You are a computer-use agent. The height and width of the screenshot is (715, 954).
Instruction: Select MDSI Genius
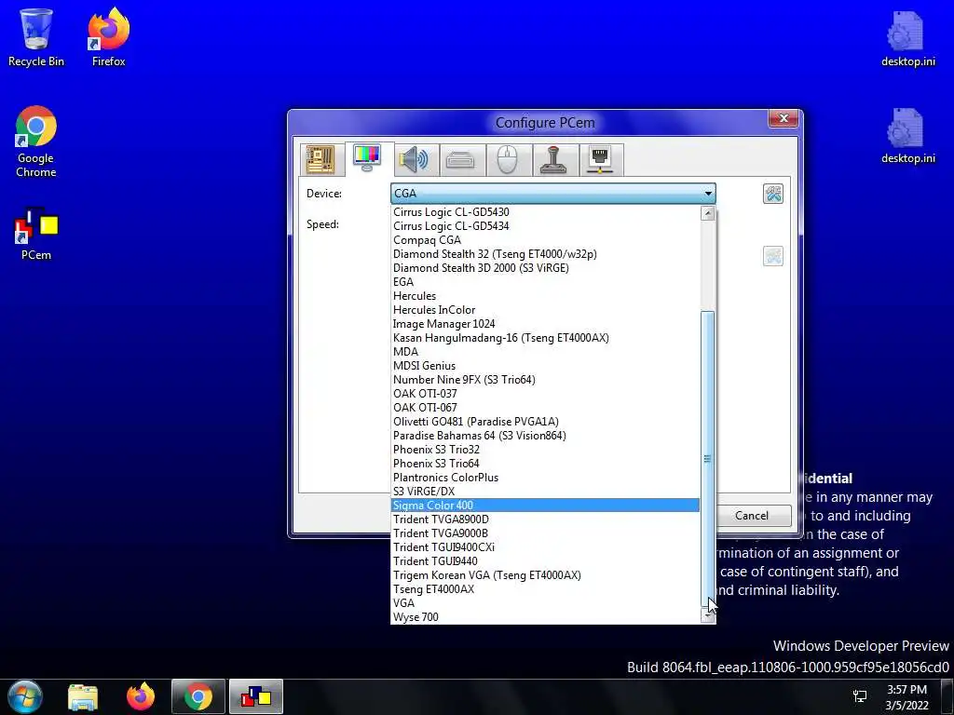click(x=545, y=366)
